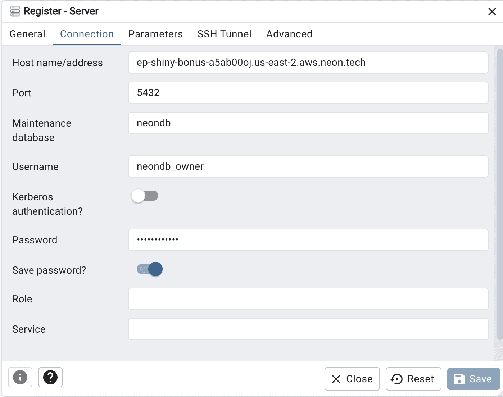Screen dimensions: 503x397
Task: Click the Reset button
Action: (413, 379)
